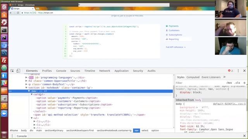This screenshot has height=139, width=248.
Task: Click the browser address bar URL
Action: (x=45, y=13)
